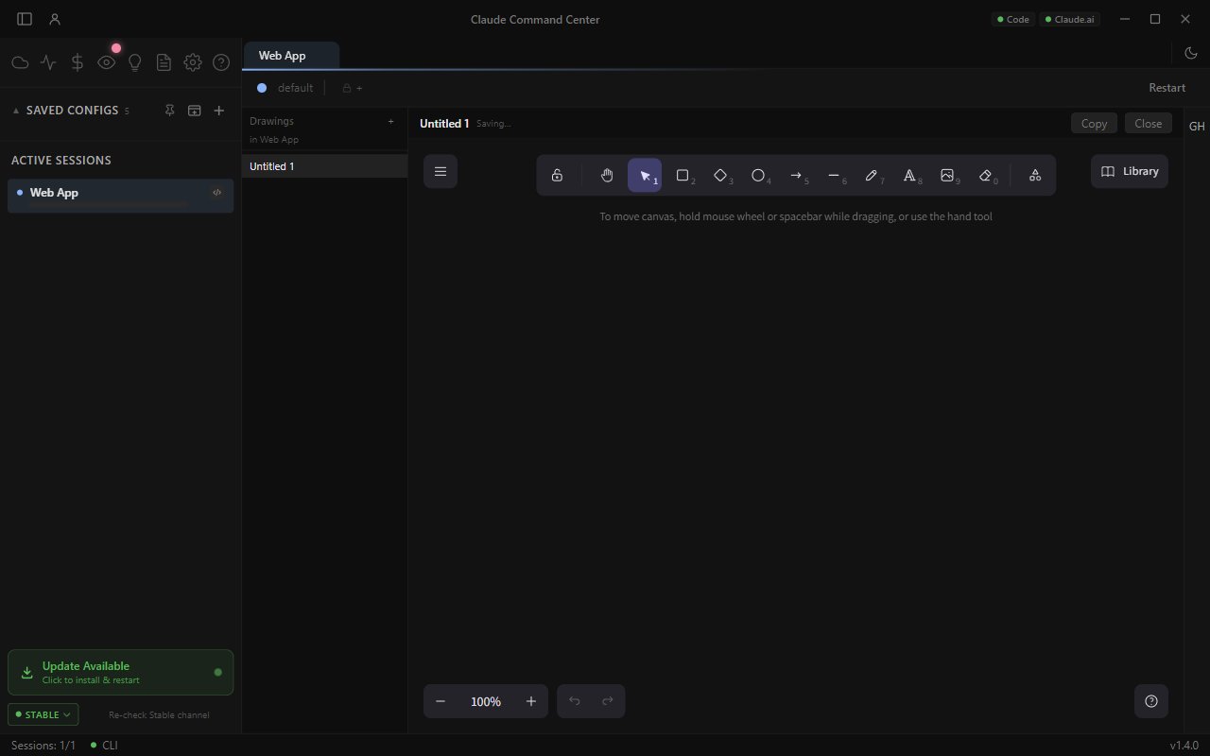Click the CLI status bar entry
This screenshot has height=756, width=1210.
[x=104, y=746]
